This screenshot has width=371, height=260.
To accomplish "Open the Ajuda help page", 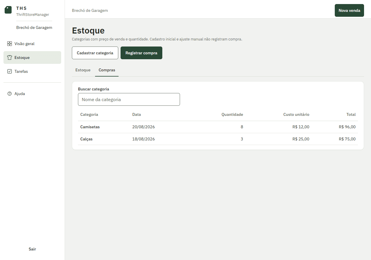I will point(32,94).
